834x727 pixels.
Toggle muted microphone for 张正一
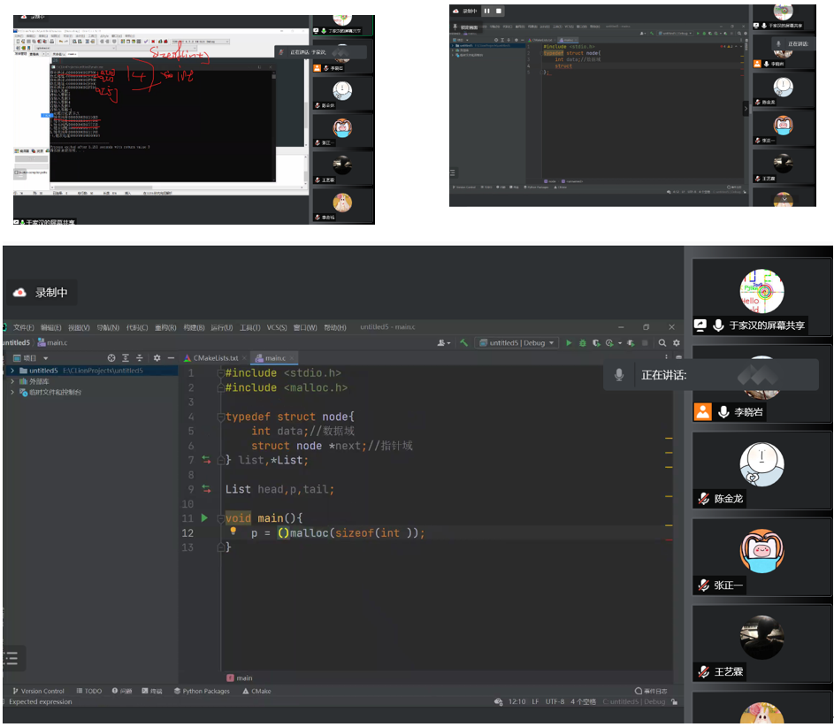tap(704, 585)
